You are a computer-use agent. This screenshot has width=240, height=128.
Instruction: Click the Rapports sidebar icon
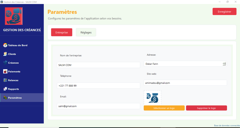click(x=5, y=89)
